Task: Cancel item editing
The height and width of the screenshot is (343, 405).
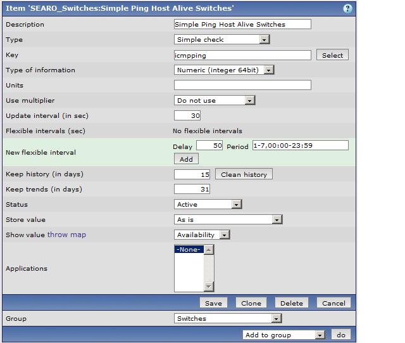Action: pyautogui.click(x=333, y=303)
